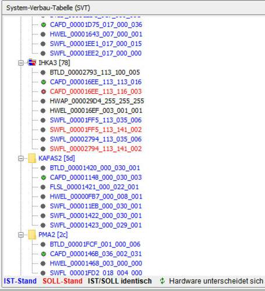
Task: Click the IHKA3 ECU folder icon
Action: [32, 62]
